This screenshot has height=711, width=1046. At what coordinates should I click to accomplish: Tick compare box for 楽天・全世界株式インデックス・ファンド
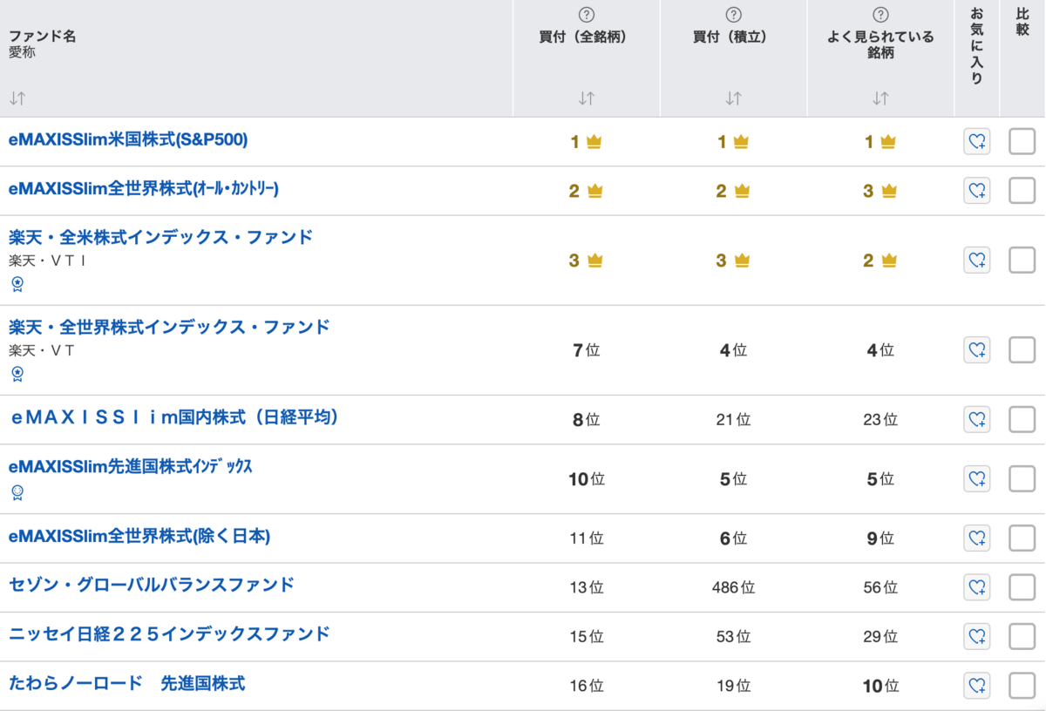click(1022, 350)
